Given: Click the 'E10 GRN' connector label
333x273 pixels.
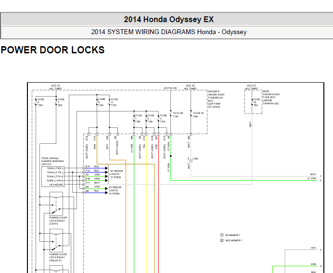Looking at the screenshot, I should click(x=92, y=179).
